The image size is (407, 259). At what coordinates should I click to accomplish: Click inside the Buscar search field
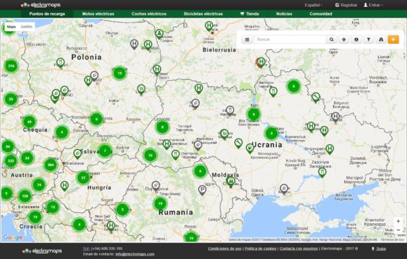point(290,39)
